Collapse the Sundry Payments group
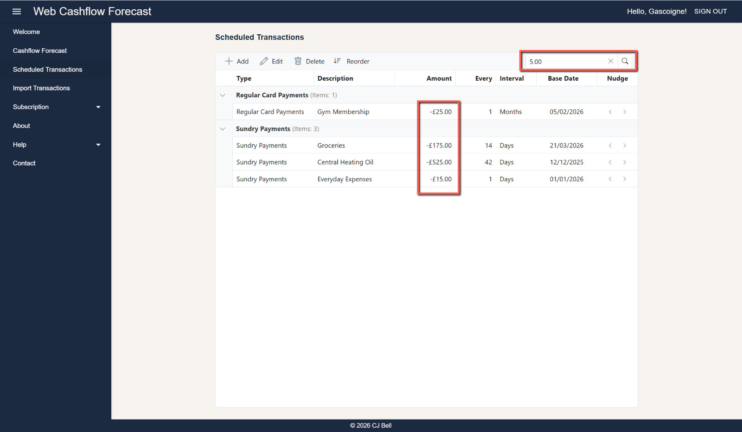742x432 pixels. coord(223,129)
